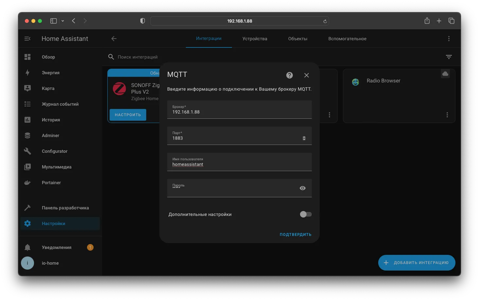The width and height of the screenshot is (479, 300).
Task: Open the Энергия lightning icon
Action: click(27, 73)
